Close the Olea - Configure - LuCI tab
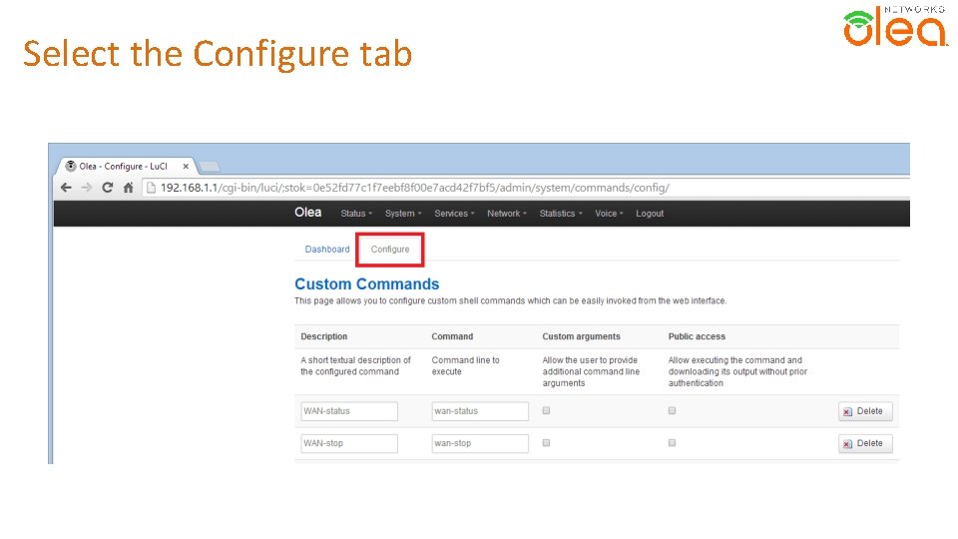This screenshot has width=958, height=539. [186, 167]
